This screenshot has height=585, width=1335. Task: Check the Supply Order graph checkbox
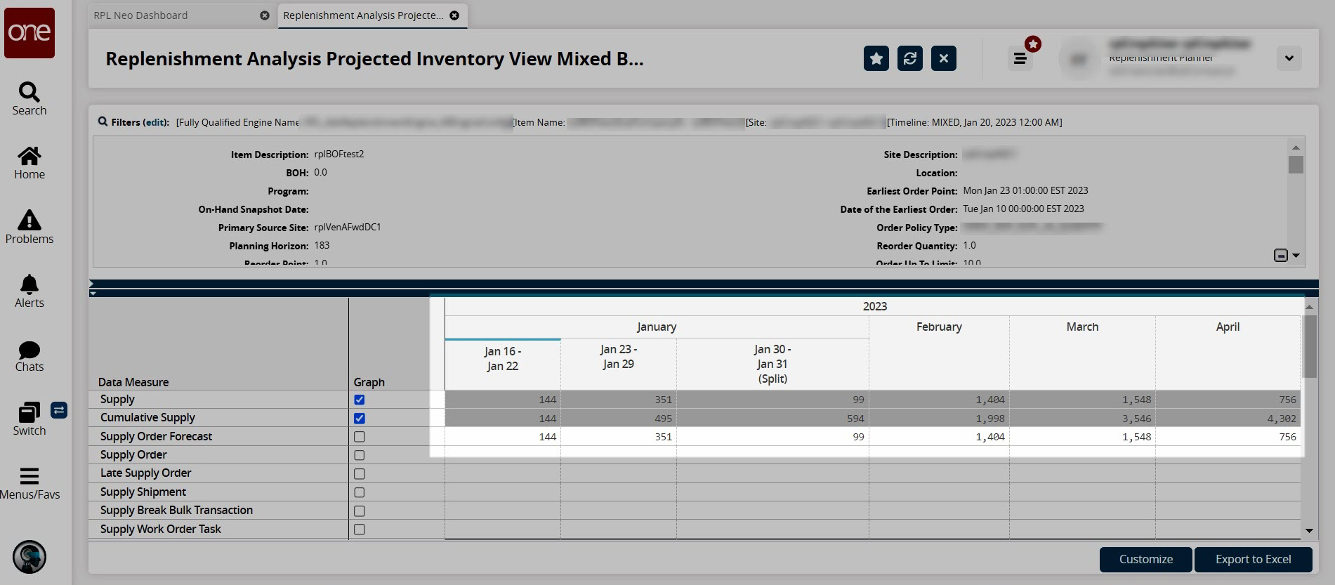(x=360, y=455)
